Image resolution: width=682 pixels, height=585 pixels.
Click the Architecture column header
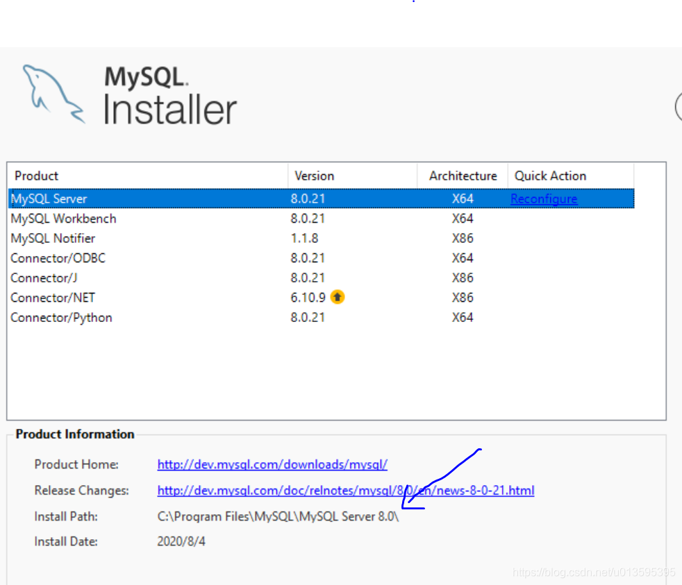[462, 176]
